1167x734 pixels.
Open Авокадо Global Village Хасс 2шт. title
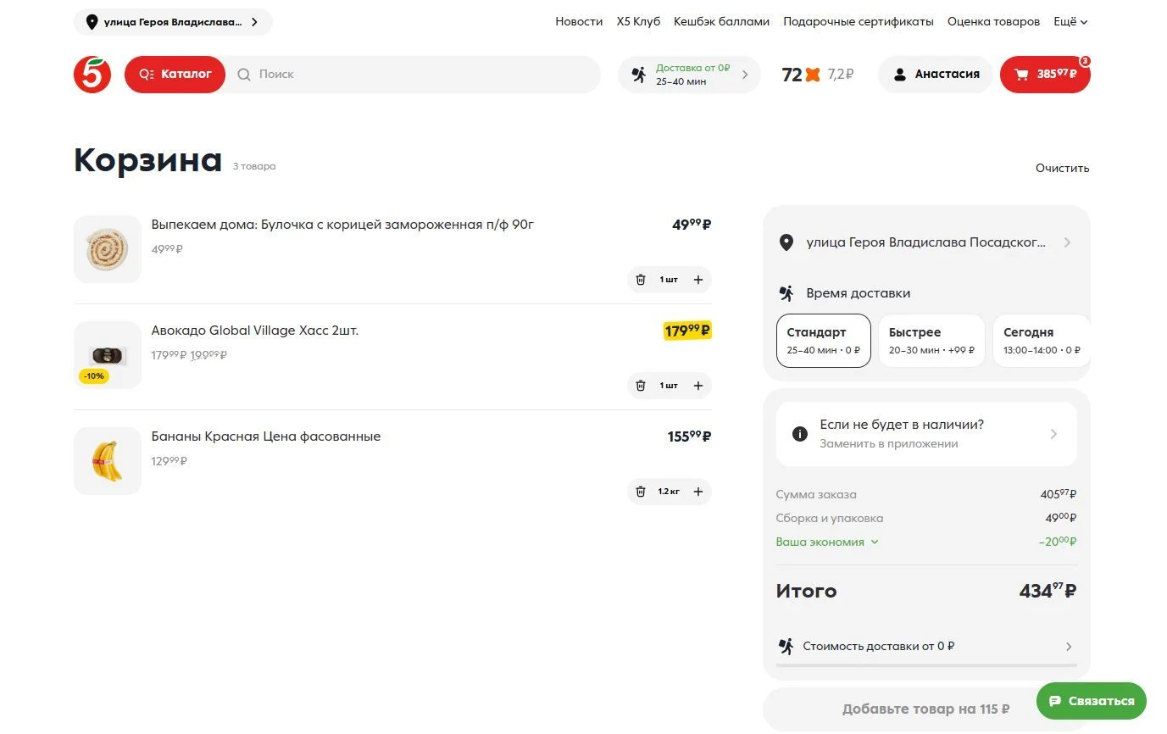click(x=255, y=331)
